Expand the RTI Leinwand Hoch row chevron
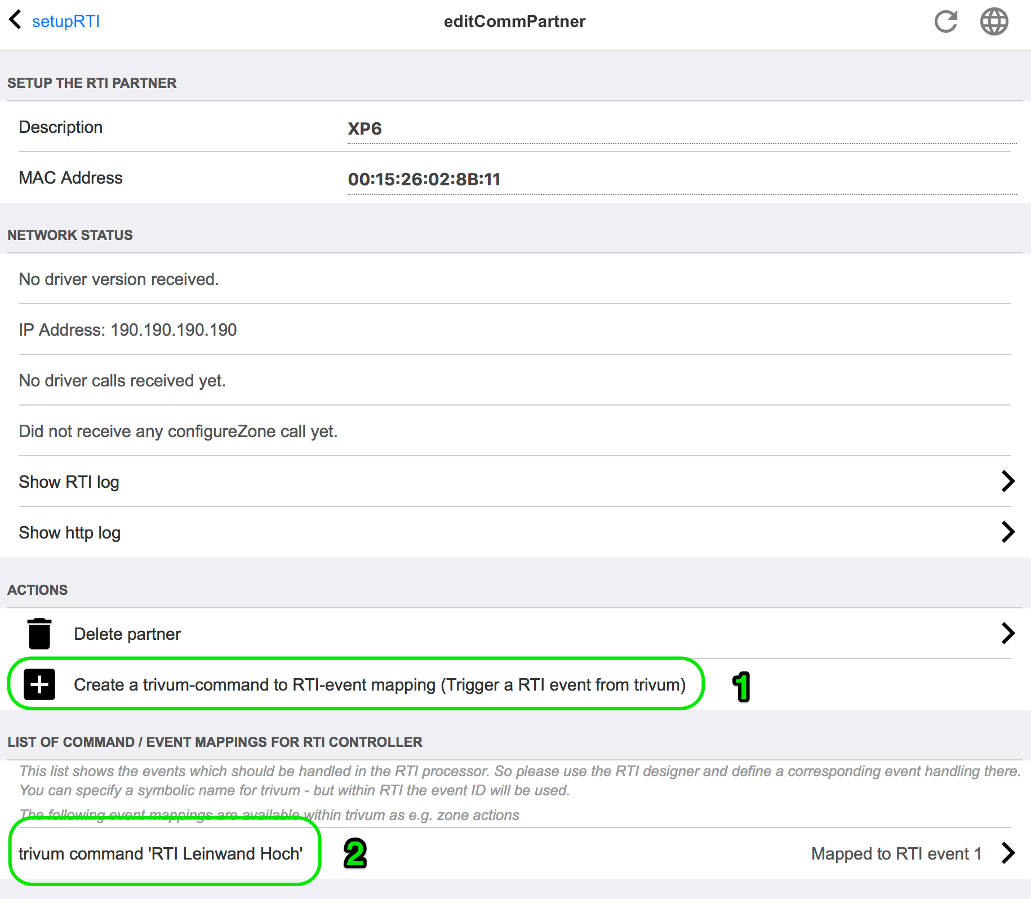The image size is (1031, 899). (1008, 853)
